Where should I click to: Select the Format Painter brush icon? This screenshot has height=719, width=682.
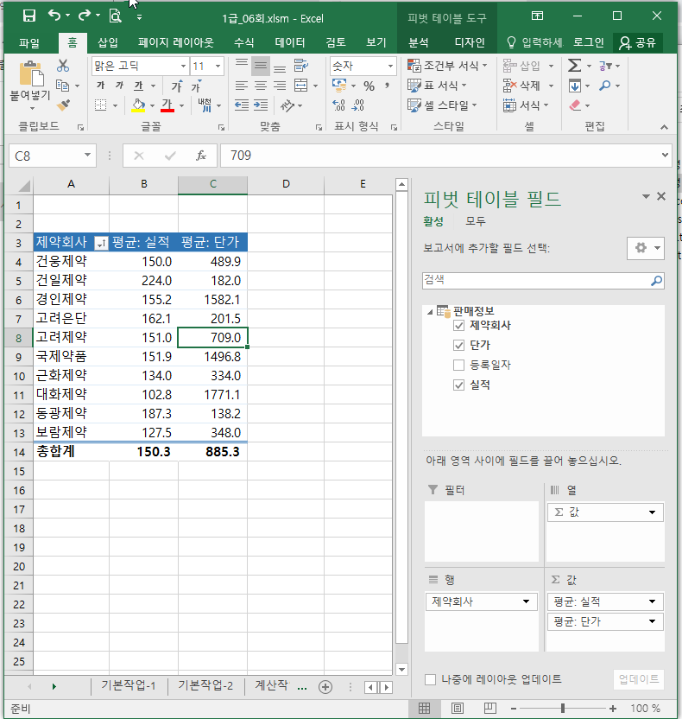coord(63,105)
